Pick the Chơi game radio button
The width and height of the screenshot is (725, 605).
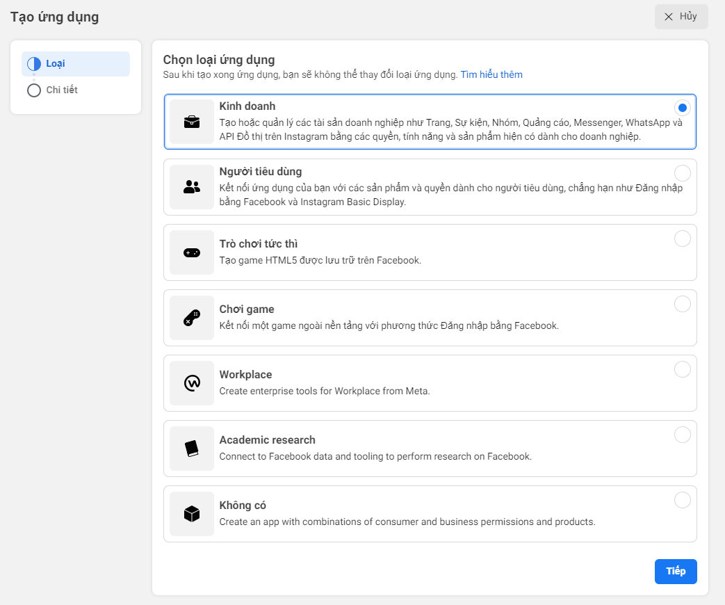[x=682, y=304]
